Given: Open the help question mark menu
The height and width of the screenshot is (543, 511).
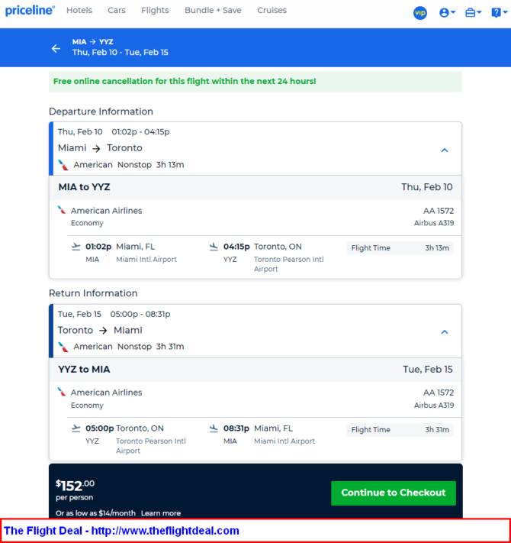Looking at the screenshot, I should pos(500,13).
